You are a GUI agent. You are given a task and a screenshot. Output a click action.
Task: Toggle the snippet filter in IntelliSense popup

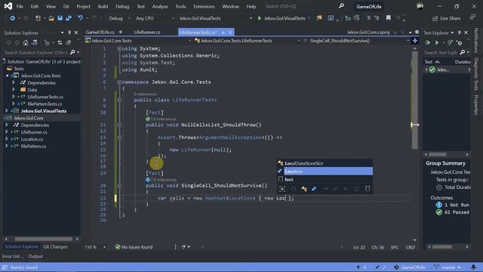368,189
